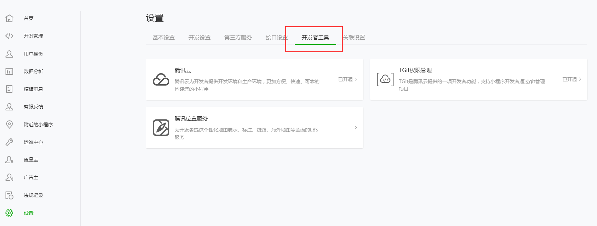Click the home icon in the sidebar
This screenshot has height=226, width=597.
(x=9, y=18)
